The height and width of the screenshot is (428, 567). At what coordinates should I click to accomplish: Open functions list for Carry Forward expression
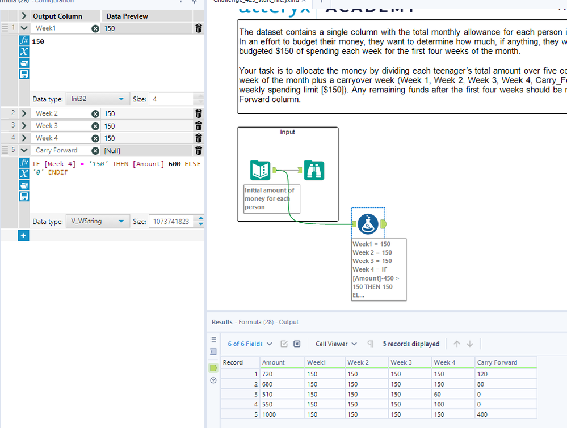(24, 162)
